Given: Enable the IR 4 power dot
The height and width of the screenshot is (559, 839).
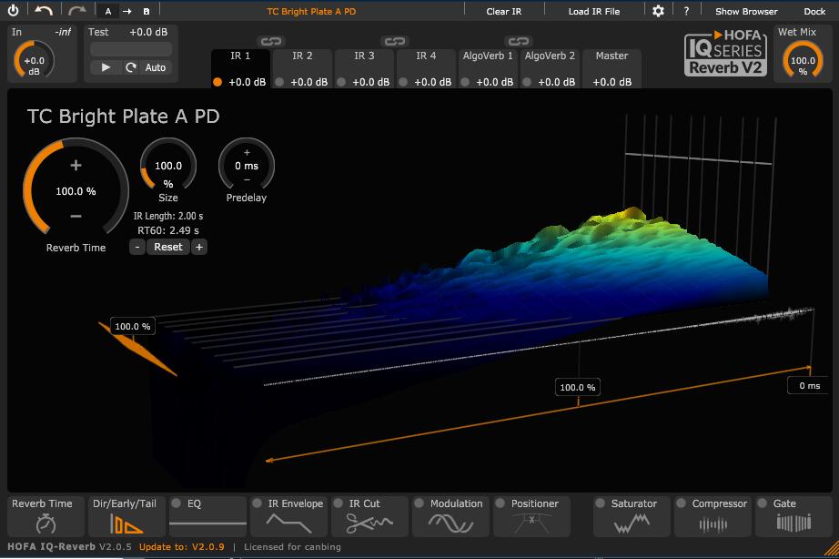Looking at the screenshot, I should (x=403, y=82).
